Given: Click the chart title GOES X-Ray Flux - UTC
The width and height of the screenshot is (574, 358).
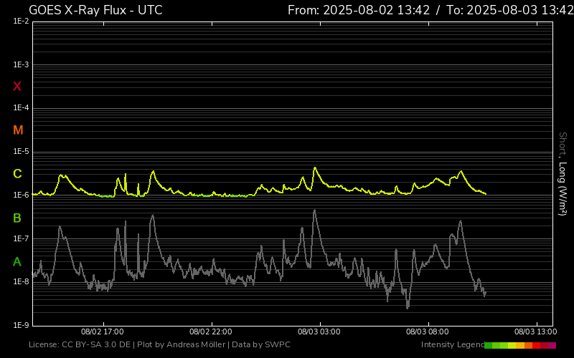Looking at the screenshot, I should (x=95, y=10).
